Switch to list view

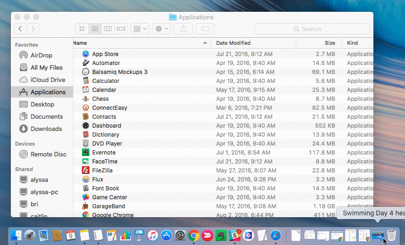95,29
